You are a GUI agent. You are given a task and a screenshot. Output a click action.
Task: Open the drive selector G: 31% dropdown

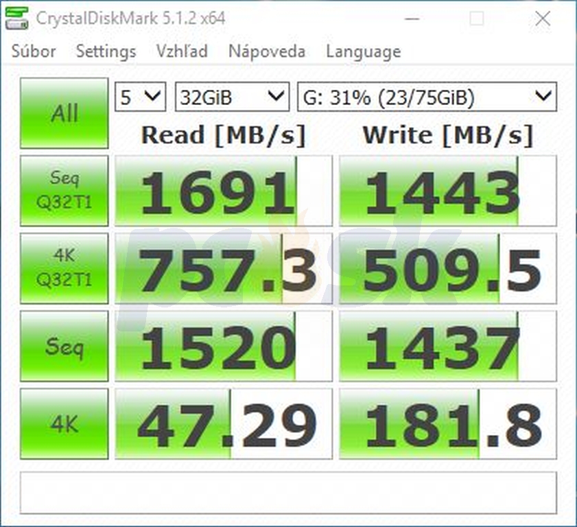coord(427,97)
